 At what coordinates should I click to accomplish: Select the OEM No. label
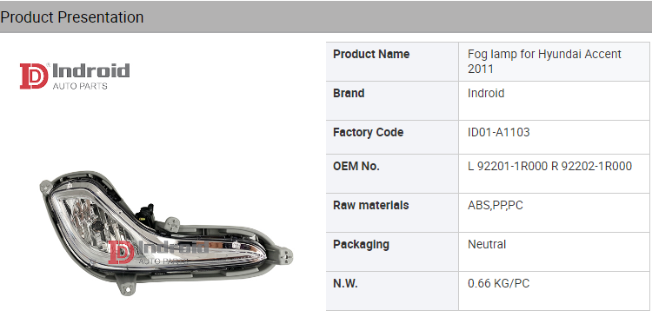pyautogui.click(x=356, y=166)
